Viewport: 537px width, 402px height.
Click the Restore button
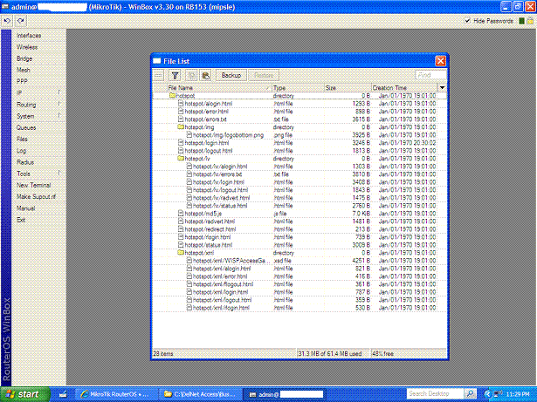pyautogui.click(x=264, y=75)
